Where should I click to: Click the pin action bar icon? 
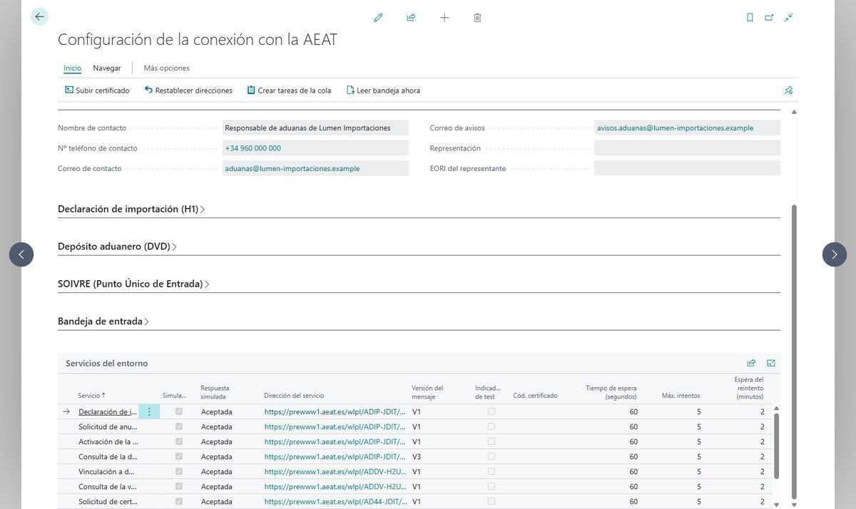coord(788,91)
